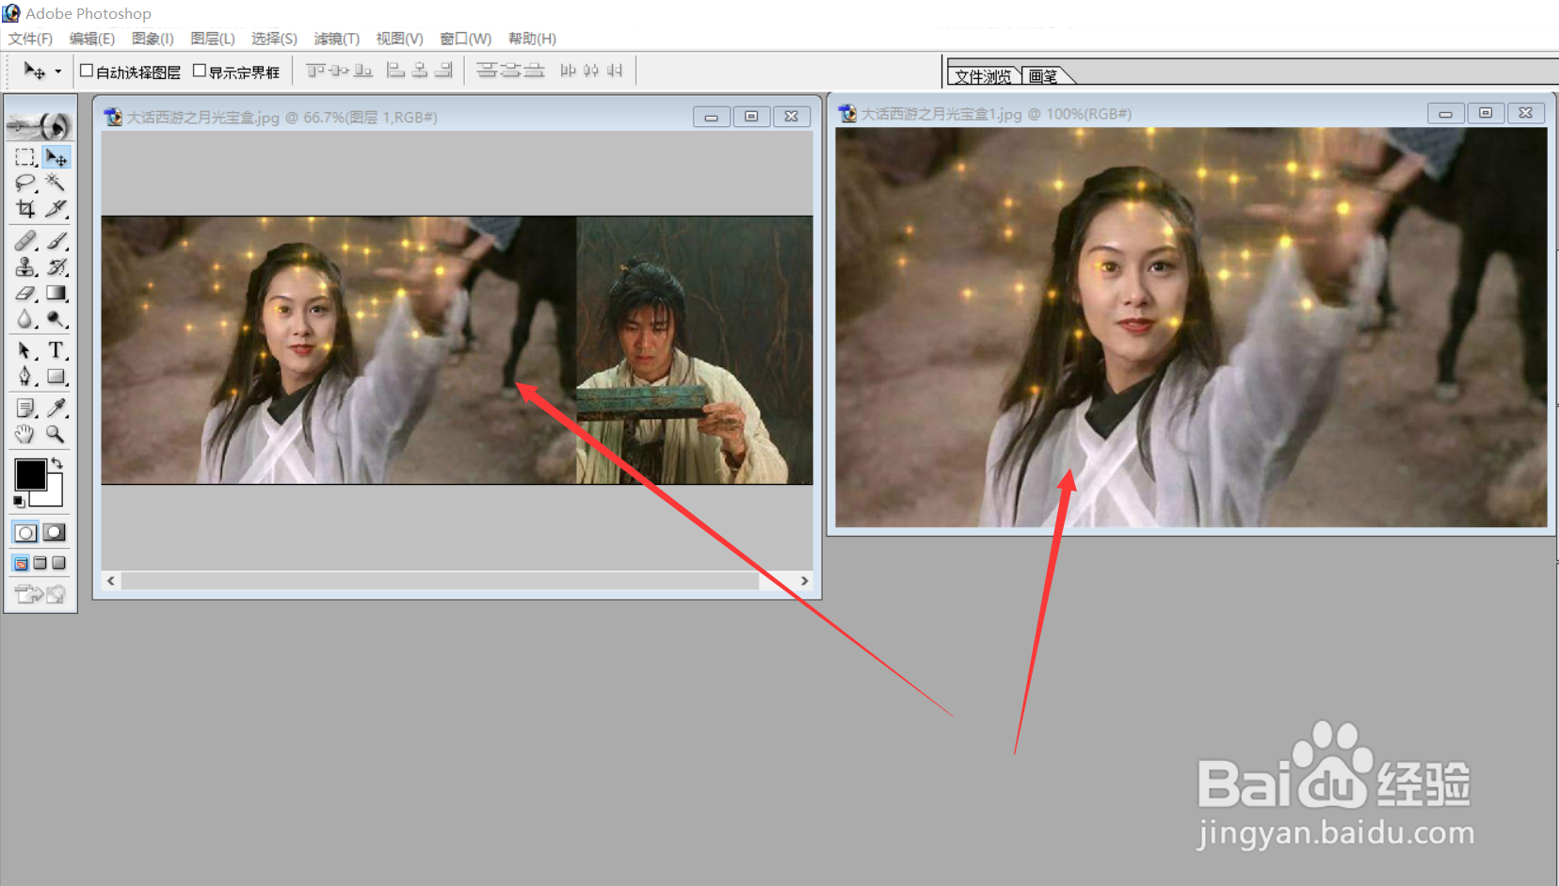Screen dimensions: 1559x886
Task: Reset default foreground and background colors
Action: (19, 502)
